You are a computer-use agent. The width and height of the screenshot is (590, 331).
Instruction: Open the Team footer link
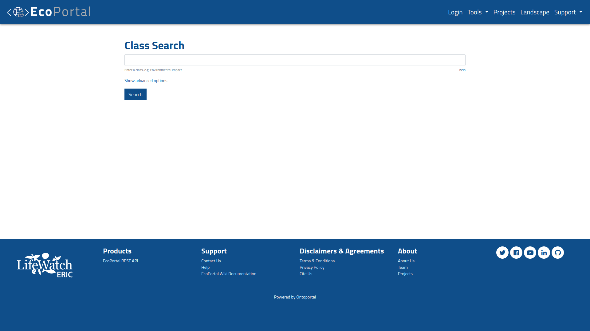(403, 267)
